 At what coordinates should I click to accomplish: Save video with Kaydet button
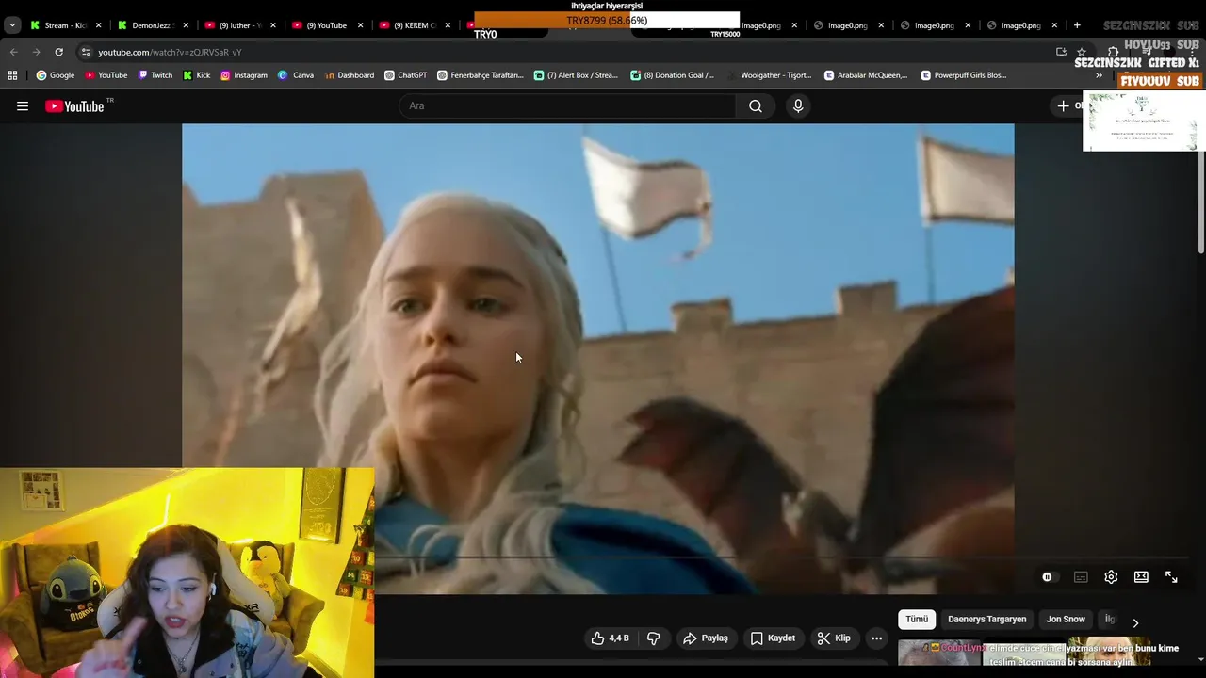tap(773, 638)
